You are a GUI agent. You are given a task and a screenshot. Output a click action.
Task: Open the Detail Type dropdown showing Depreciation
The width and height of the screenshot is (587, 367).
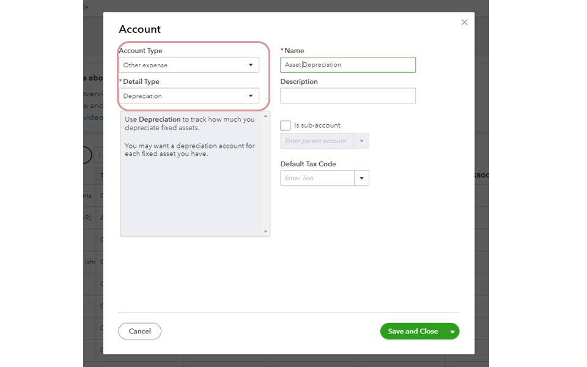(189, 96)
